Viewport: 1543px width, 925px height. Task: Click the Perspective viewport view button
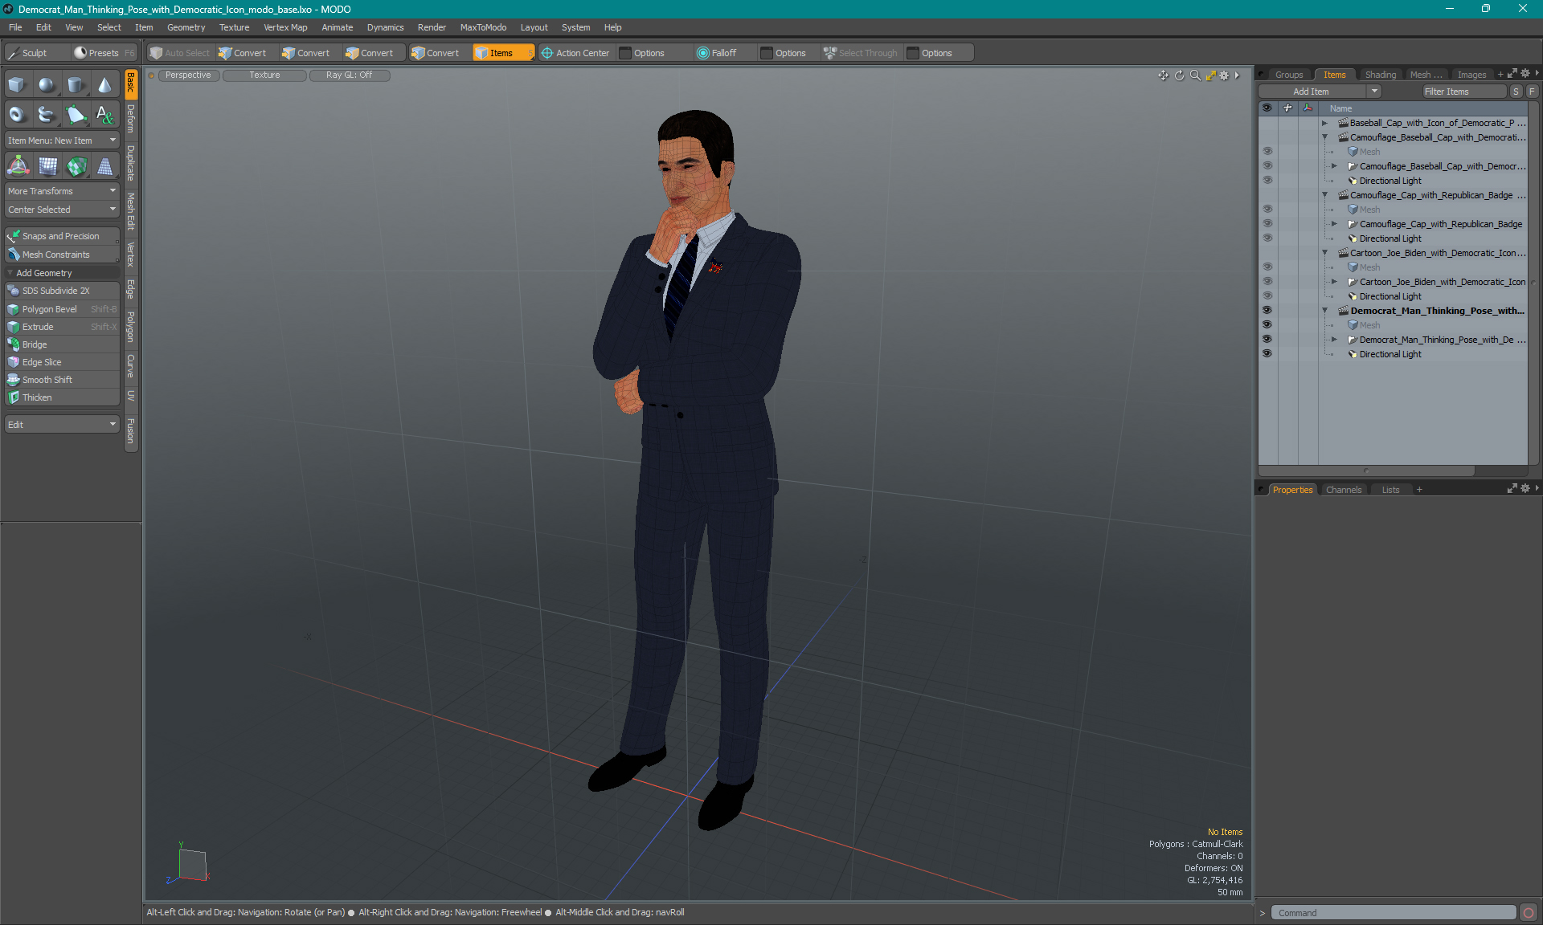pos(188,75)
